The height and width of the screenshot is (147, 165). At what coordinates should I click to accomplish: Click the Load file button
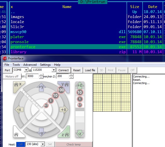(90, 70)
